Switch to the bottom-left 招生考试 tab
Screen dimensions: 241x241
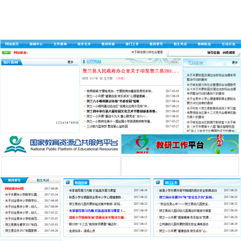43,180
